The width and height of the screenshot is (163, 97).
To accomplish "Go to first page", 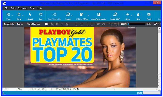I will [4, 89].
